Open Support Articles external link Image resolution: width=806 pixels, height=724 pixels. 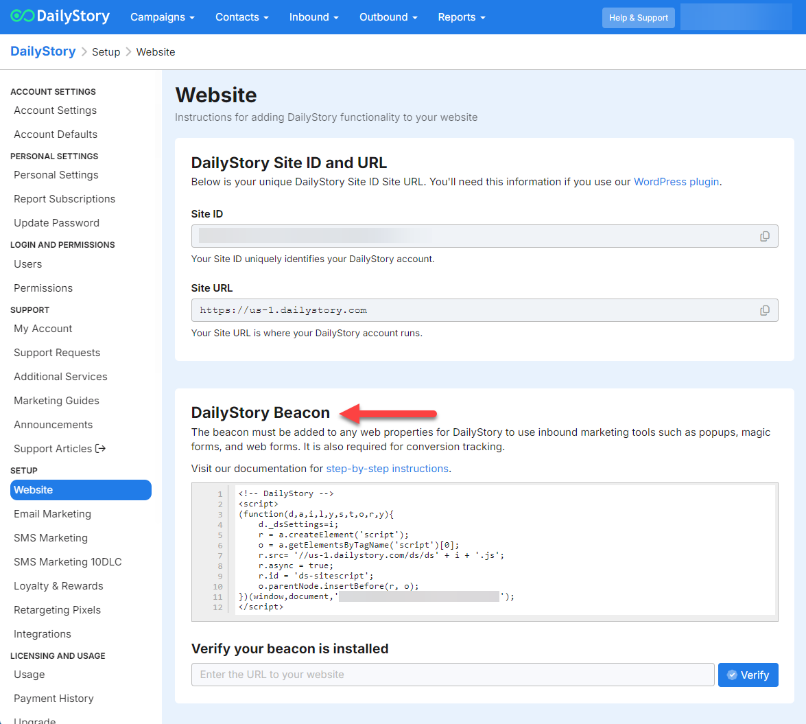(x=60, y=448)
